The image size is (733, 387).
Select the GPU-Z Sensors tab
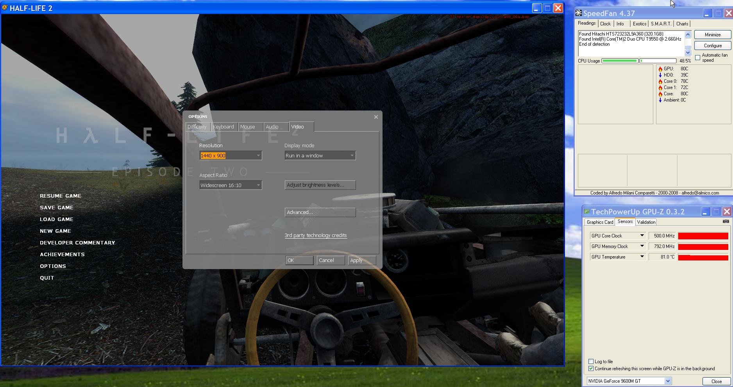pyautogui.click(x=625, y=222)
